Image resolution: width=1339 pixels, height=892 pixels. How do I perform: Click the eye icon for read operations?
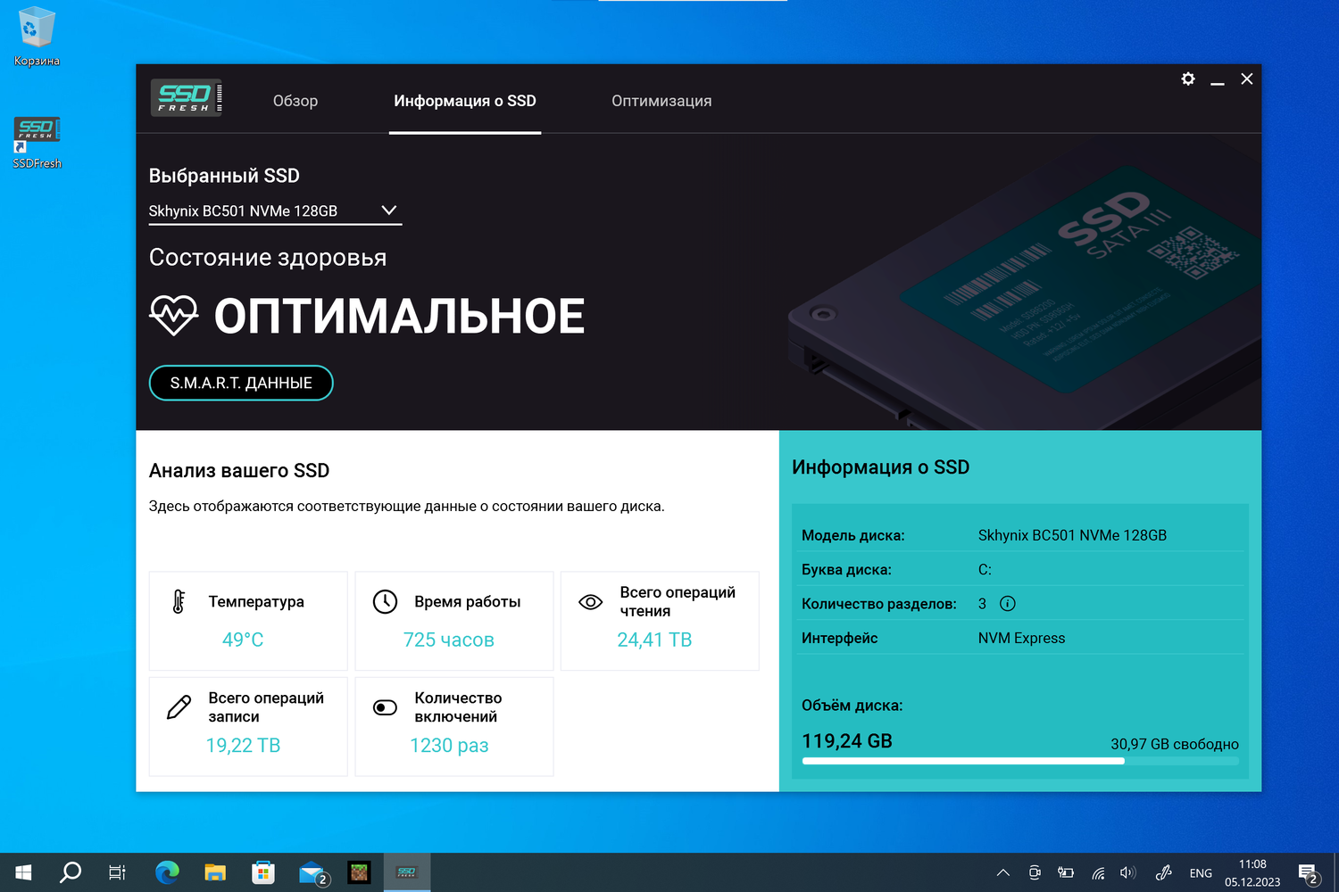[590, 602]
